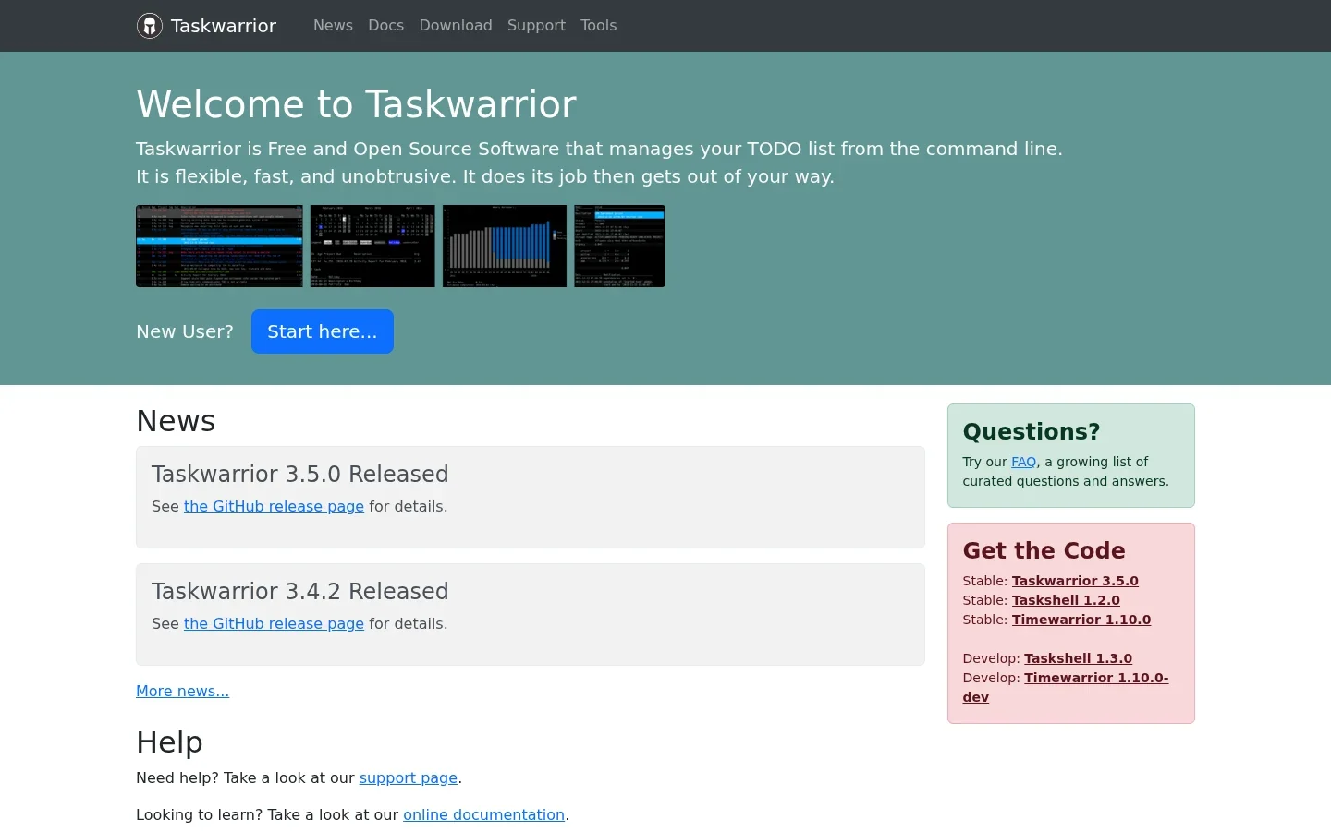Visit the support page link
This screenshot has height=831, width=1331.
pos(409,777)
